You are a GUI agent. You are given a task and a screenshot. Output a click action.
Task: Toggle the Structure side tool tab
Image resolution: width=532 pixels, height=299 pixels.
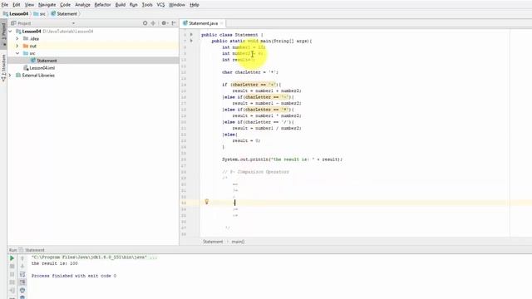[3, 68]
